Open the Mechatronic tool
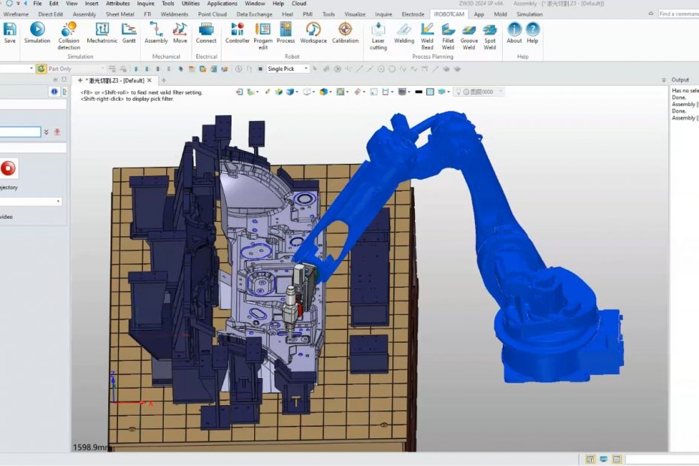 [x=102, y=33]
